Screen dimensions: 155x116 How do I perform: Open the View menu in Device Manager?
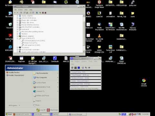click(x=26, y=10)
